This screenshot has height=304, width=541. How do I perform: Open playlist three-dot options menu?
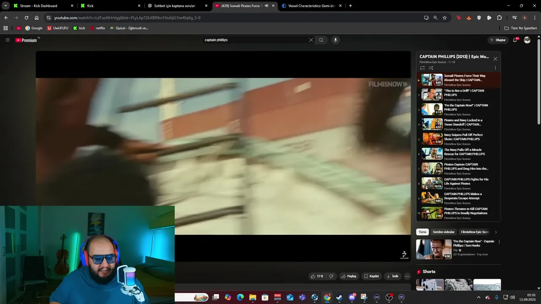(495, 68)
